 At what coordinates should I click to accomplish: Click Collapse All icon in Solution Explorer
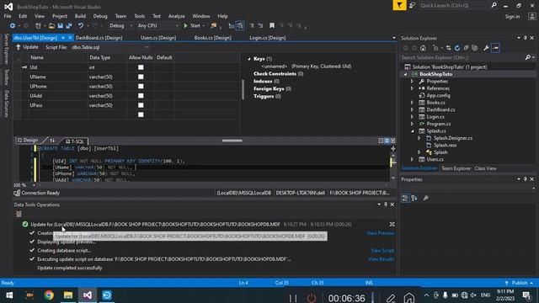click(466, 48)
